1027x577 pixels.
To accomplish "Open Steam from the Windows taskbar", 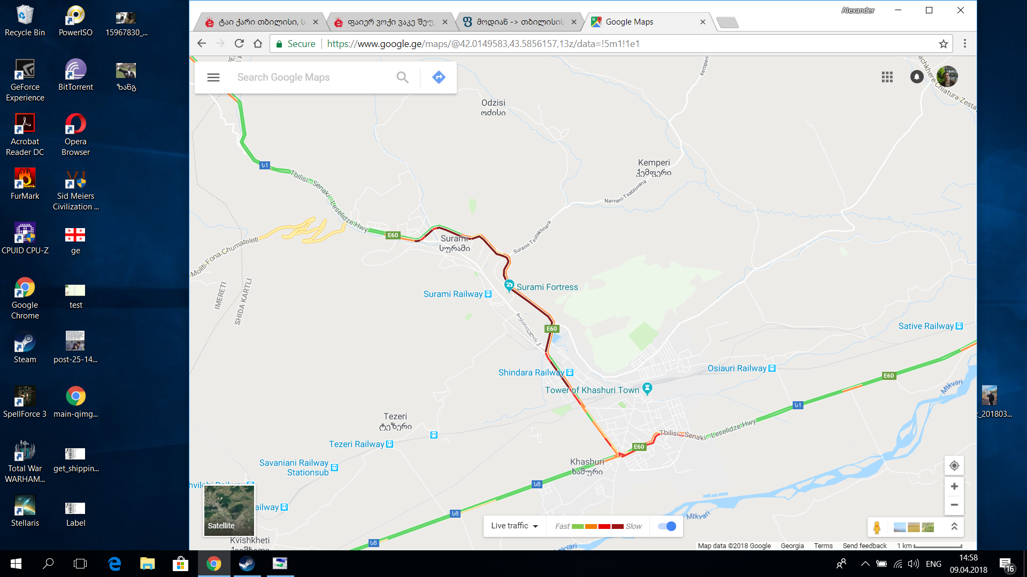I will (247, 564).
